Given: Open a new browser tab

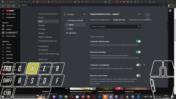Looking at the screenshot, I should pyautogui.click(x=154, y=2).
